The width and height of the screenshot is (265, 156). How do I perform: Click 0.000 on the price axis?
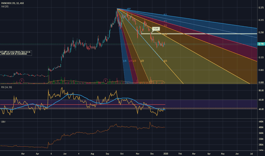261,83
